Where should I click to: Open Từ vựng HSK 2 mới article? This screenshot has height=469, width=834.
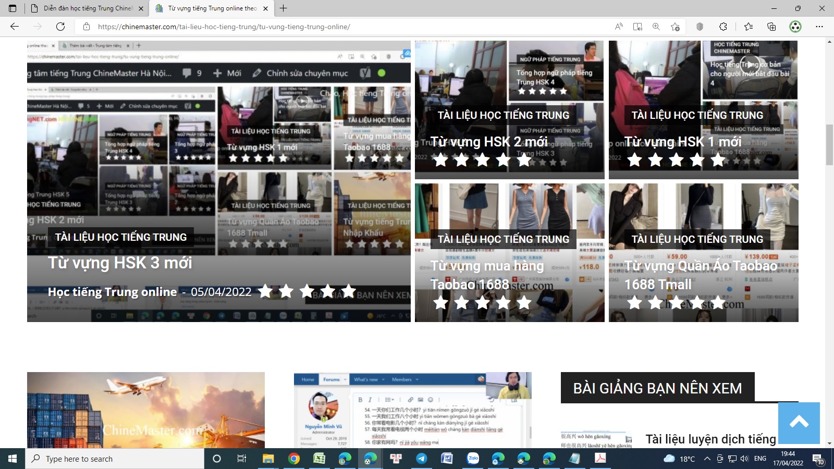[488, 142]
